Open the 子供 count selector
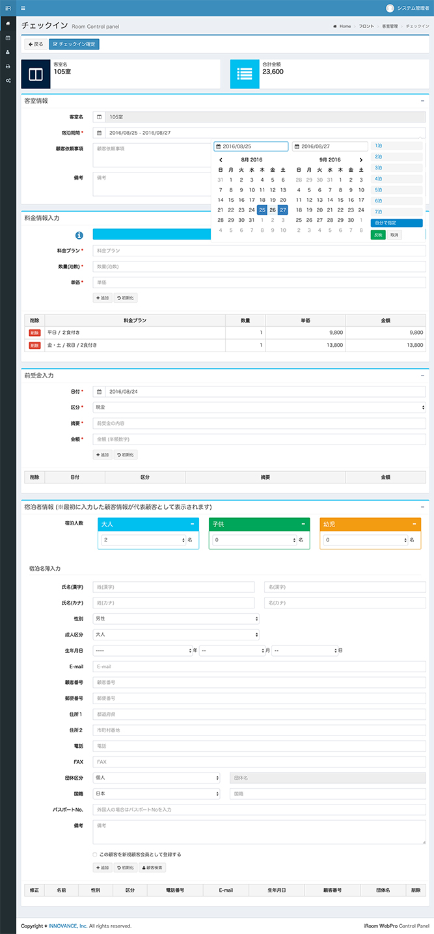Screen dimensions: 434x934 (255, 540)
